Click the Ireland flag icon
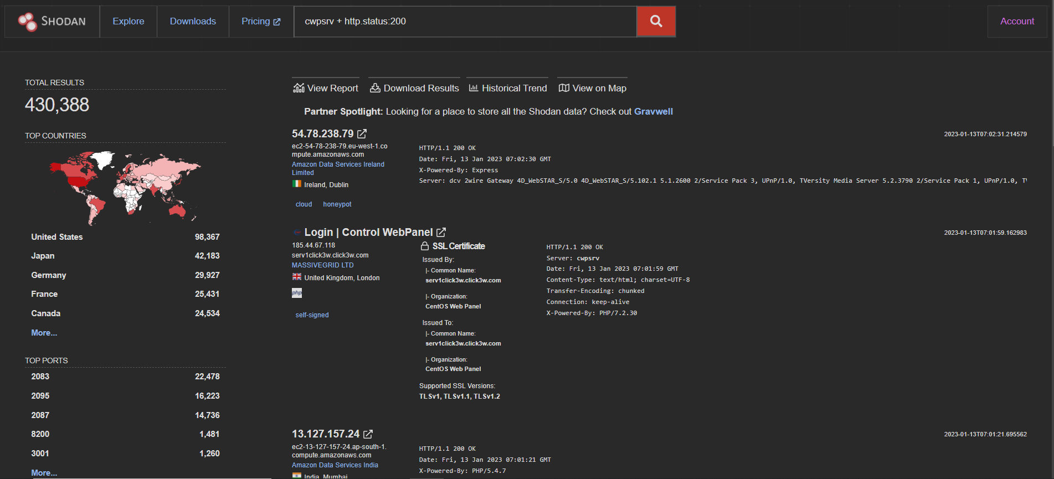 pyautogui.click(x=297, y=184)
